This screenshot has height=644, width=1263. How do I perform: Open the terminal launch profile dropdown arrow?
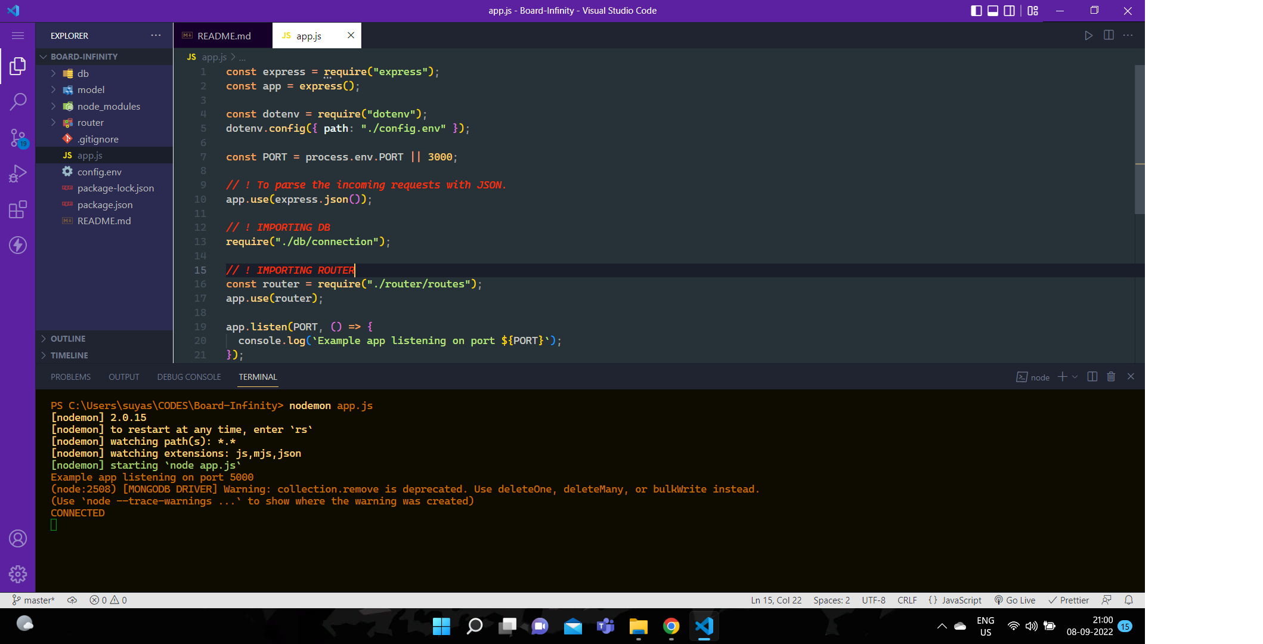(1075, 376)
